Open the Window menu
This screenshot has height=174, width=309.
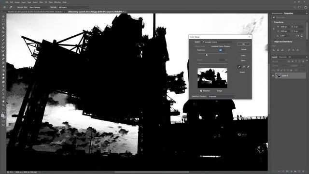(x=57, y=2)
